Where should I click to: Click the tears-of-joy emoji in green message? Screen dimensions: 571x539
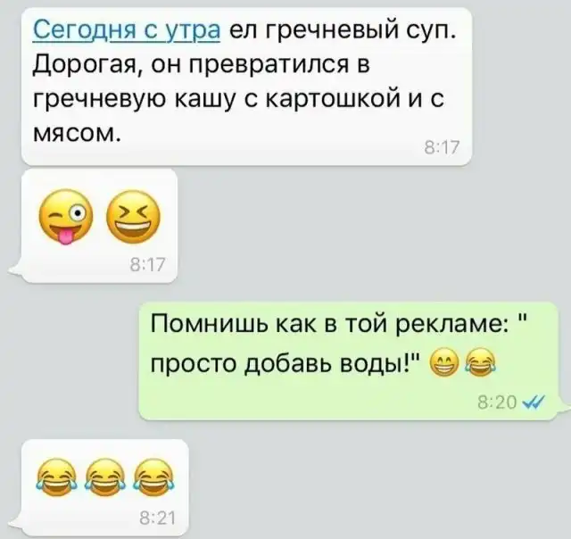pyautogui.click(x=480, y=362)
